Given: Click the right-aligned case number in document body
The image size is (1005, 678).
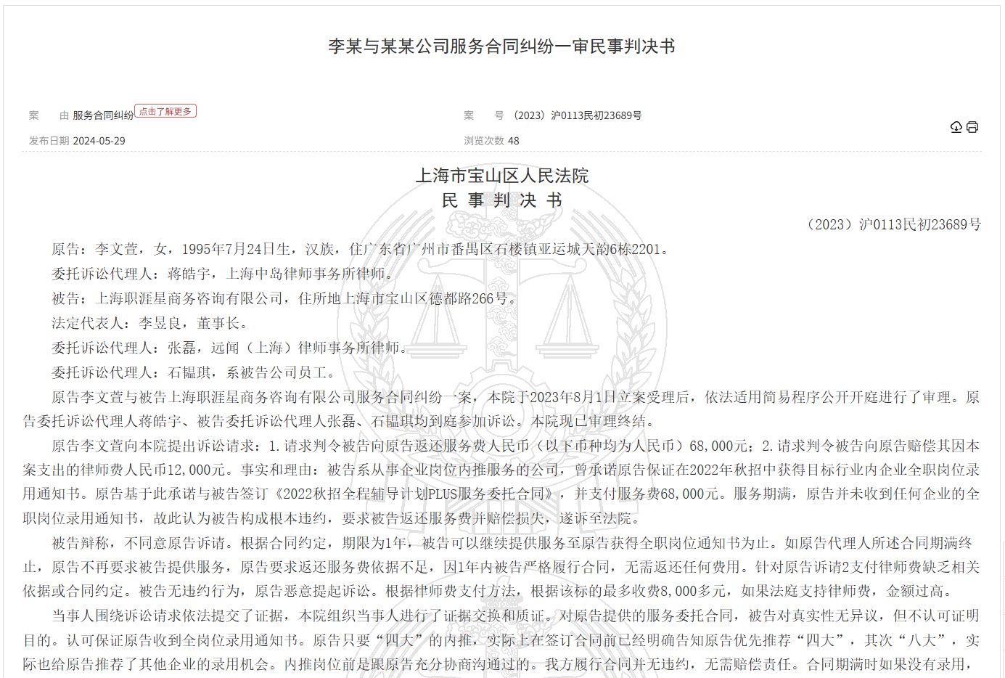Looking at the screenshot, I should pyautogui.click(x=893, y=224).
